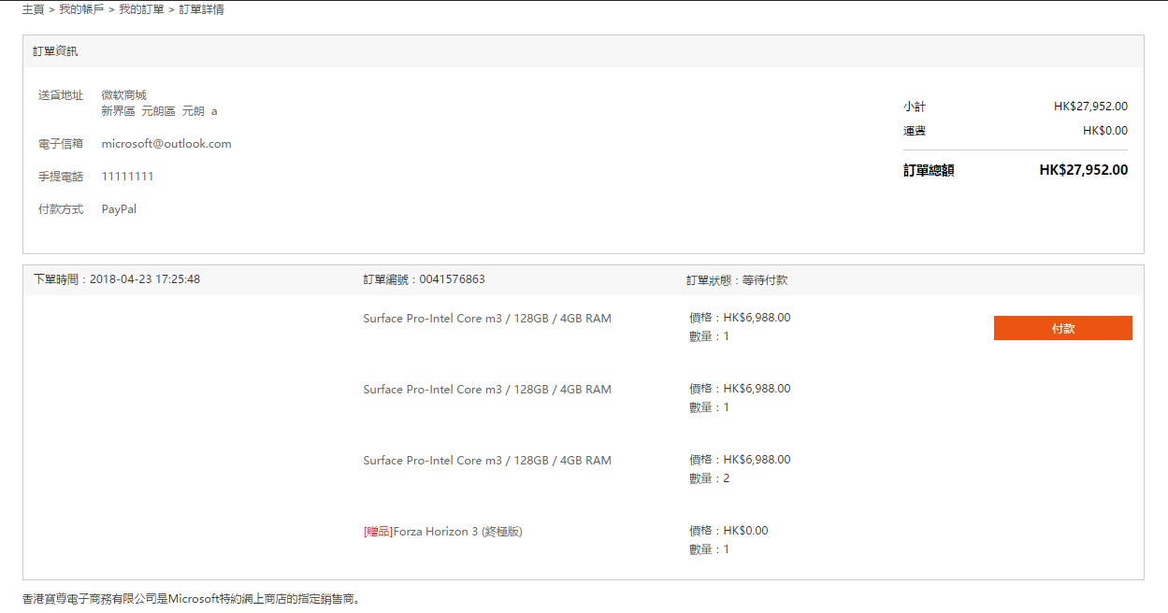1168x613 pixels.
Task: Click the email microsoft@outlook.com
Action: click(x=166, y=144)
